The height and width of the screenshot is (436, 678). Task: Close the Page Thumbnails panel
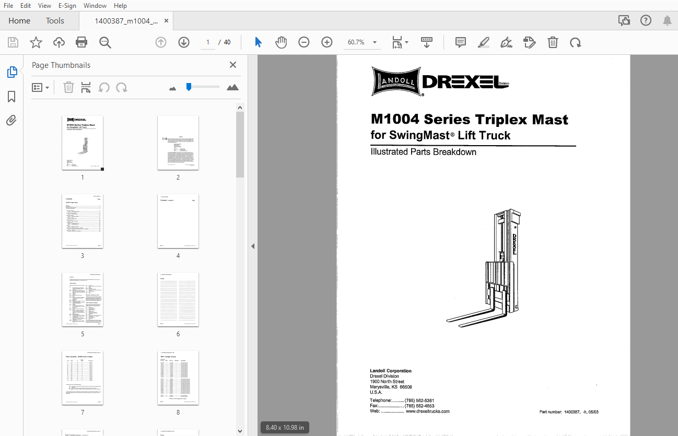(x=233, y=65)
